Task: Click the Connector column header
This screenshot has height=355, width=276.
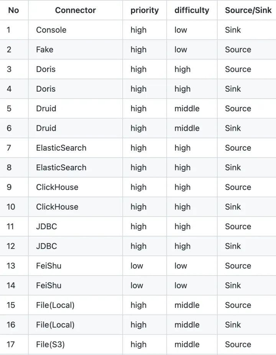Action: [76, 10]
